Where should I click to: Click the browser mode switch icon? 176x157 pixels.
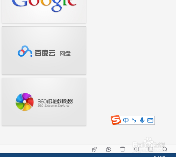[108, 149]
